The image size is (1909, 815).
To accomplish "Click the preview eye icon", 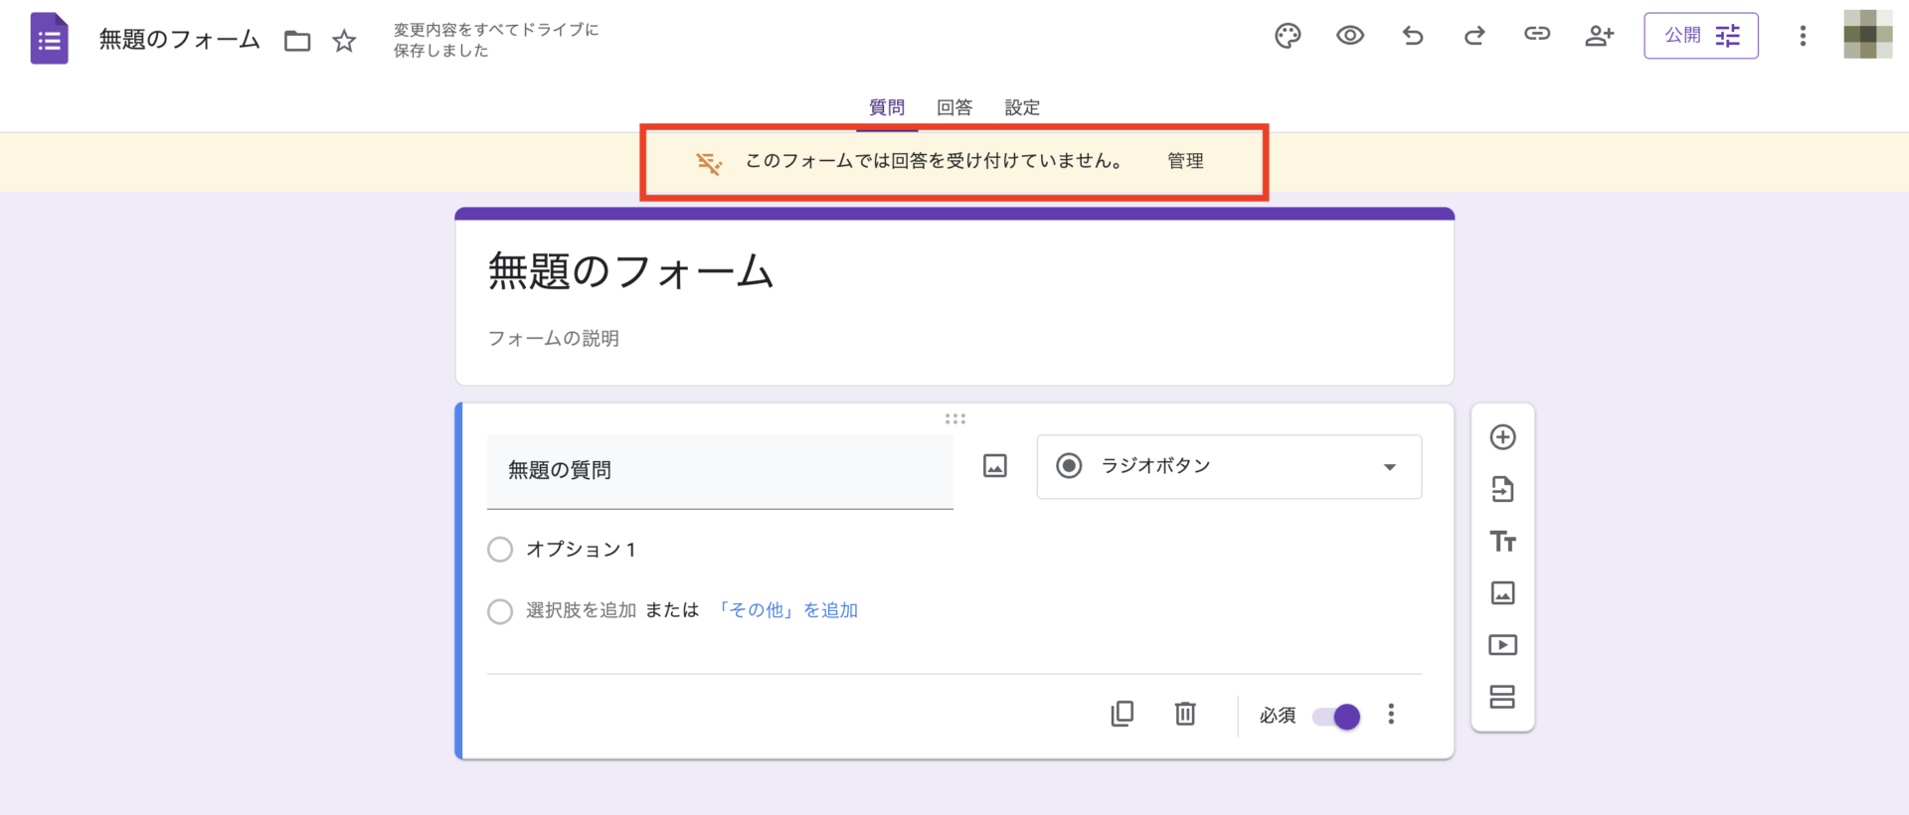I will pos(1349,36).
